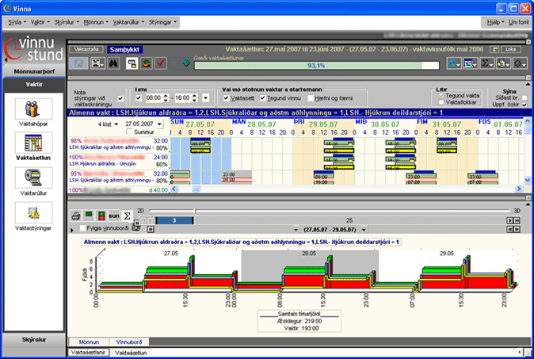Open the 27.05.2007 date dropdown

pos(160,124)
